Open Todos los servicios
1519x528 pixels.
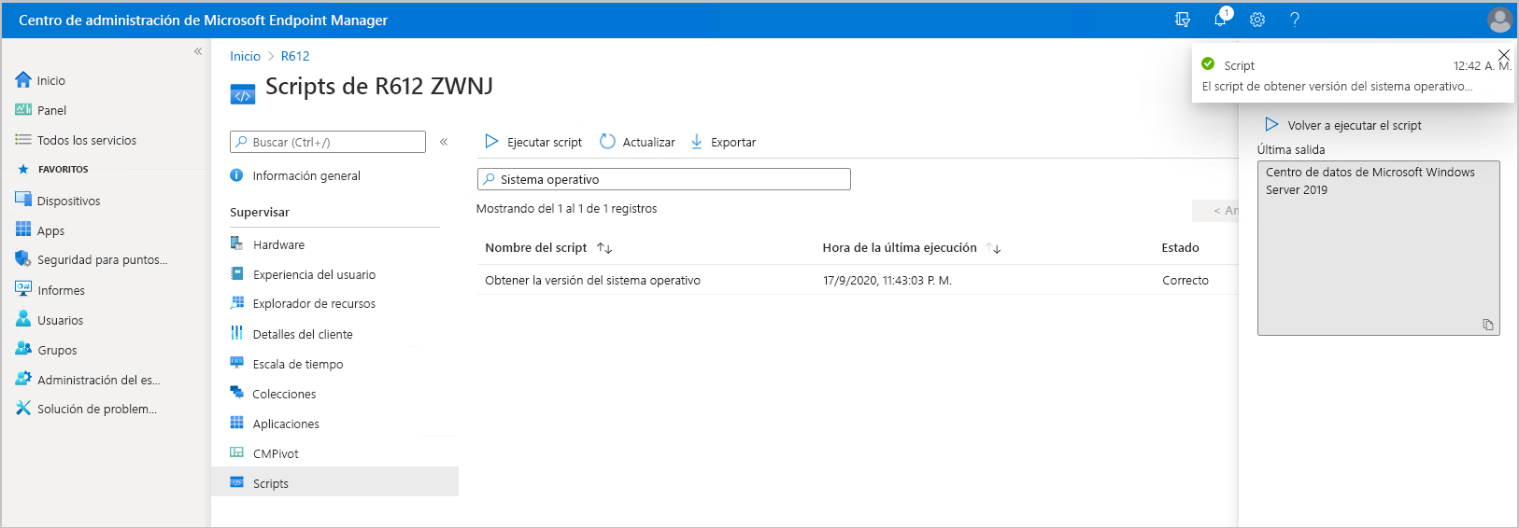click(76, 140)
